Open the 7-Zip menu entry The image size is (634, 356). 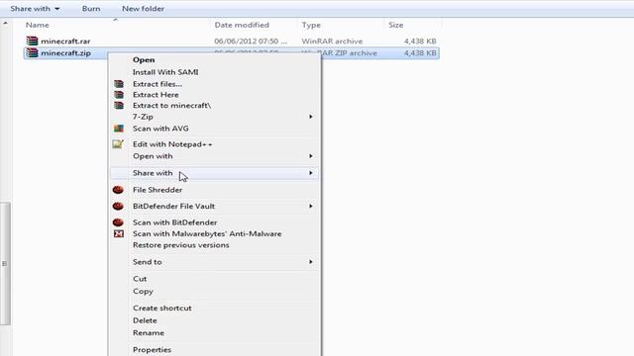(143, 117)
